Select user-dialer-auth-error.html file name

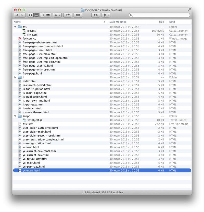tap(40, 128)
